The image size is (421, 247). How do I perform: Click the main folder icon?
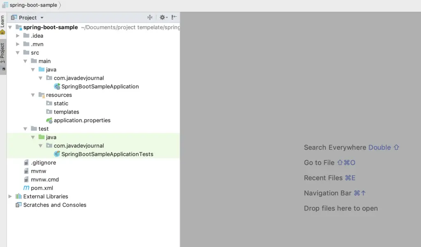34,61
